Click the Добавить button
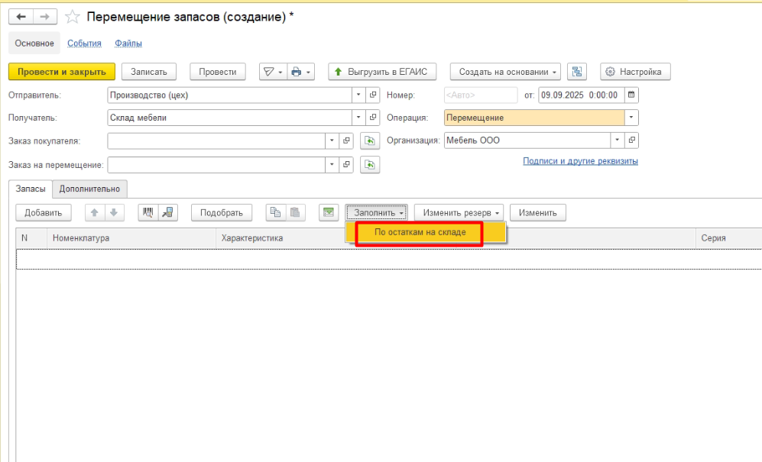 click(x=44, y=213)
